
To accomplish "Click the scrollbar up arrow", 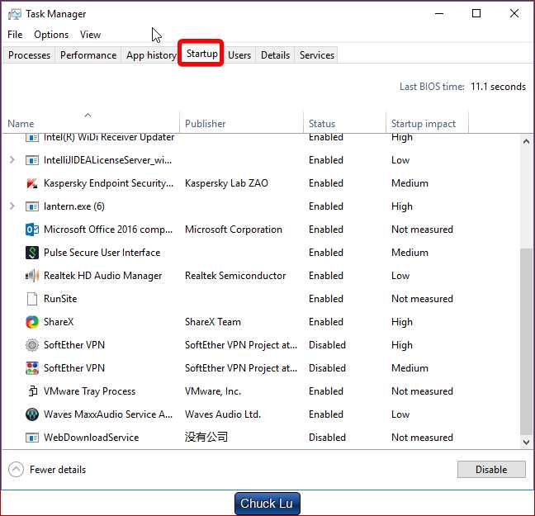I will pos(526,141).
